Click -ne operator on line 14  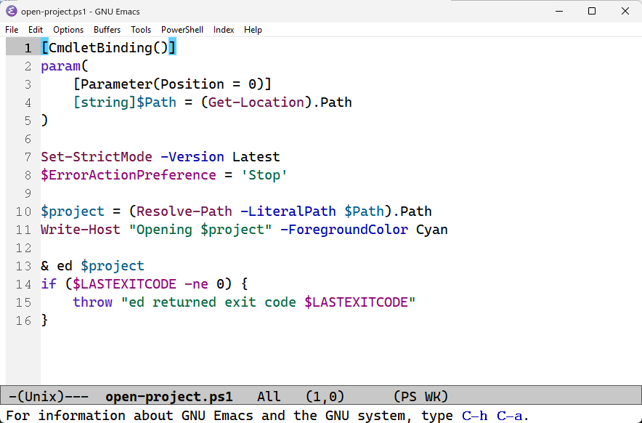197,284
